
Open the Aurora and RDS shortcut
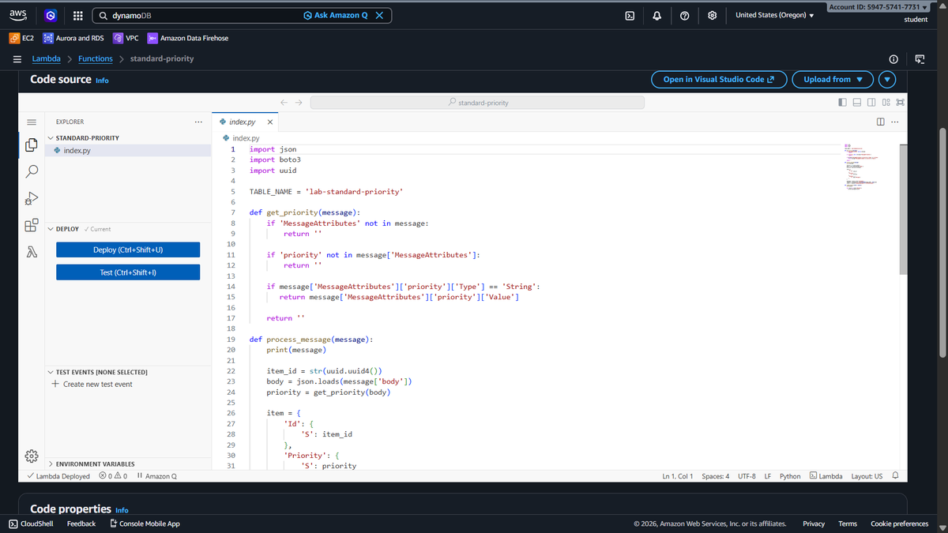[73, 38]
